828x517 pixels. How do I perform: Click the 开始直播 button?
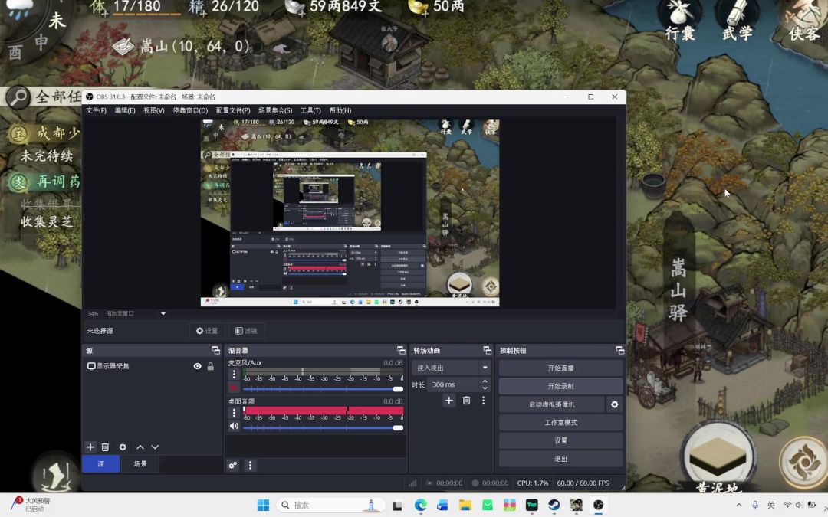point(560,368)
